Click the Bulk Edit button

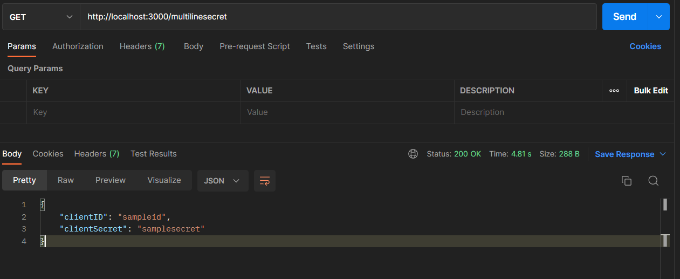[x=650, y=91]
